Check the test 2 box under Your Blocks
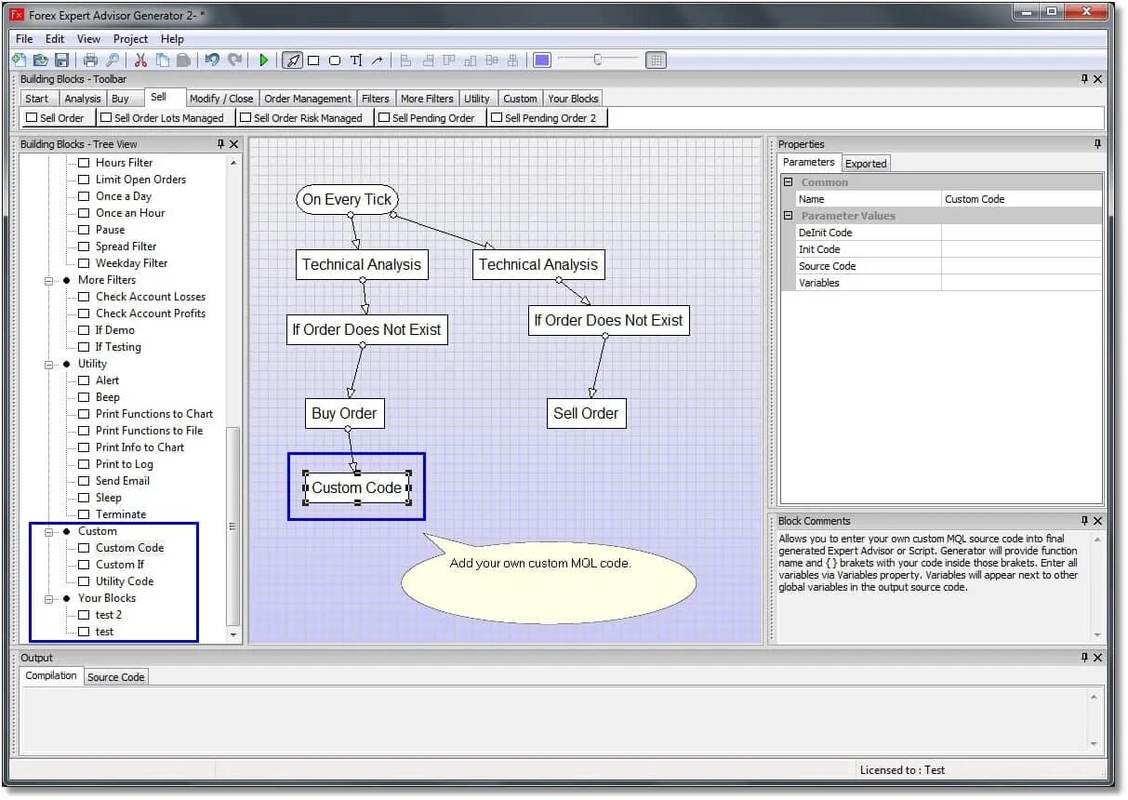Viewport: 1128px width, 800px height. click(x=84, y=615)
